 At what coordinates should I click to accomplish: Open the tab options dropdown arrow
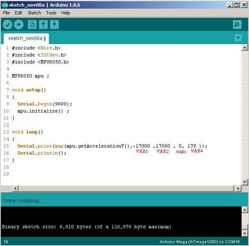pyautogui.click(x=238, y=38)
